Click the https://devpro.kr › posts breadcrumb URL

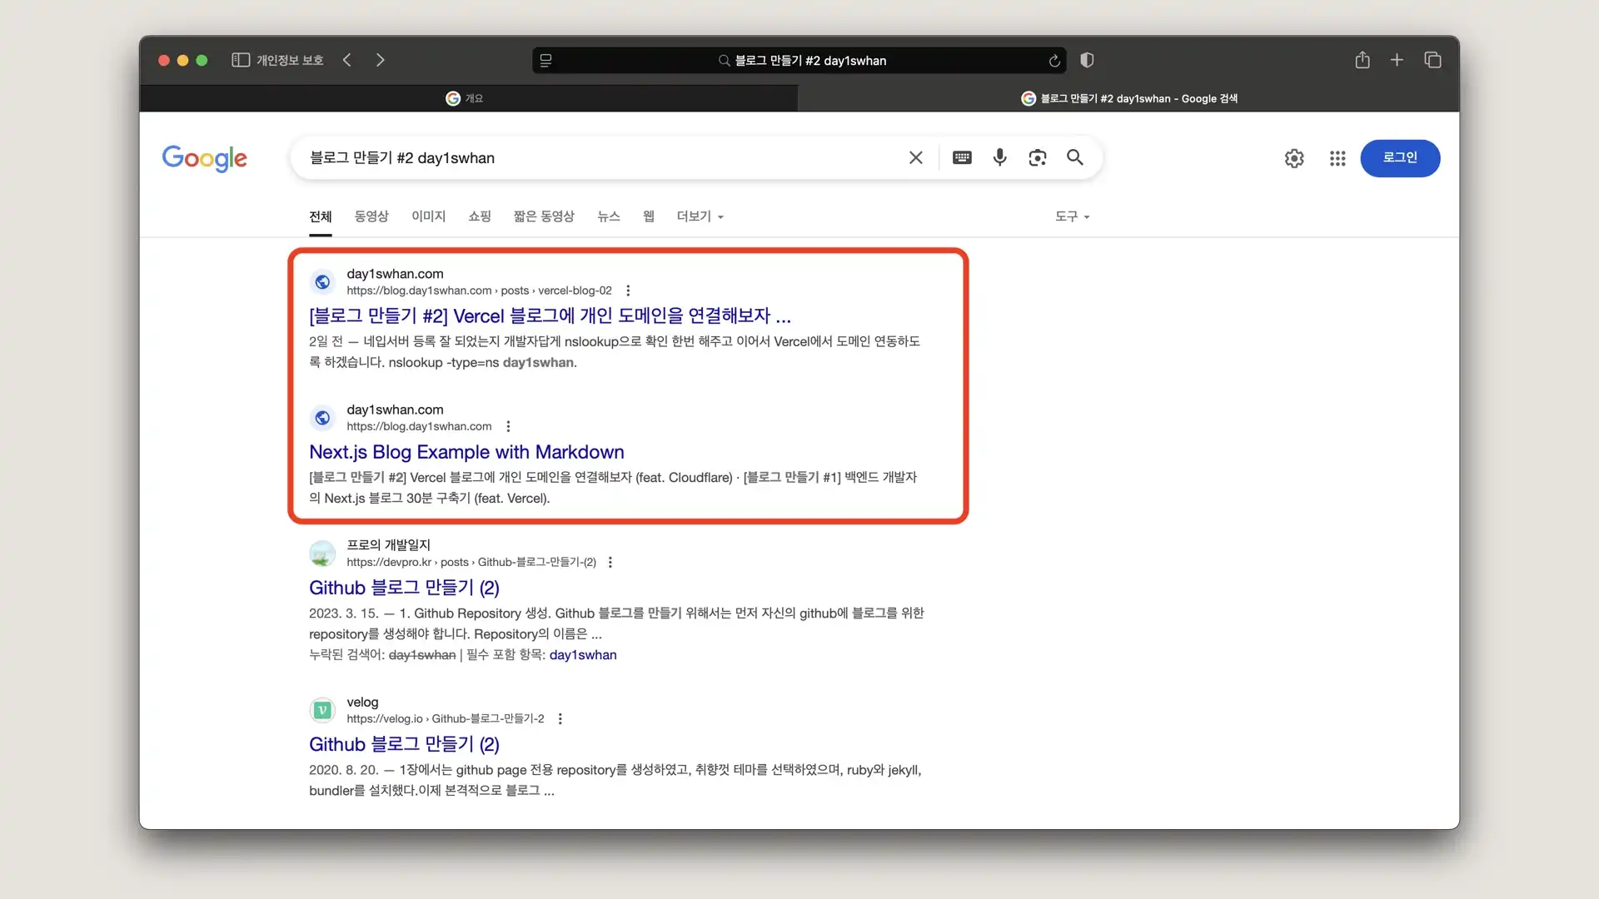pyautogui.click(x=471, y=562)
